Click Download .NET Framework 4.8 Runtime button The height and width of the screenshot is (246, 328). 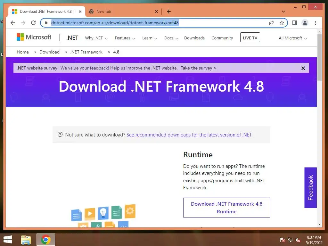click(226, 208)
